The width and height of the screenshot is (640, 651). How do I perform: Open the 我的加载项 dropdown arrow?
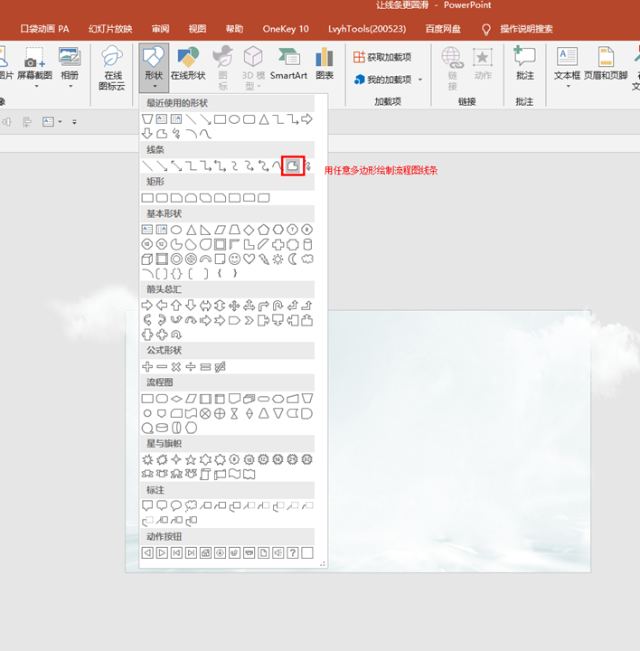click(420, 80)
